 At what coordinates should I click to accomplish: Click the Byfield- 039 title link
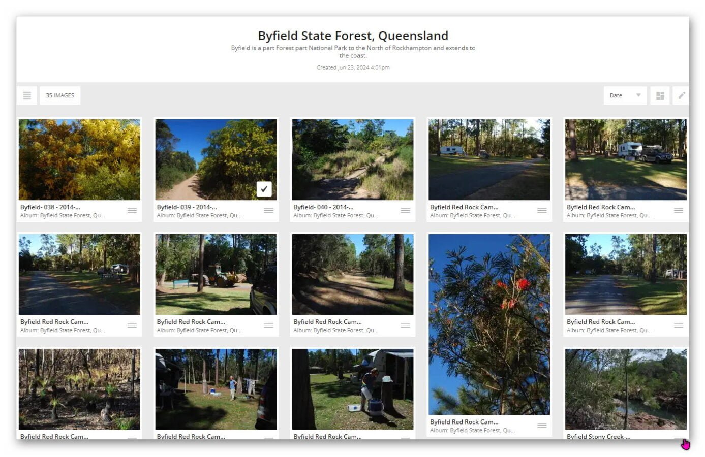[x=187, y=207]
